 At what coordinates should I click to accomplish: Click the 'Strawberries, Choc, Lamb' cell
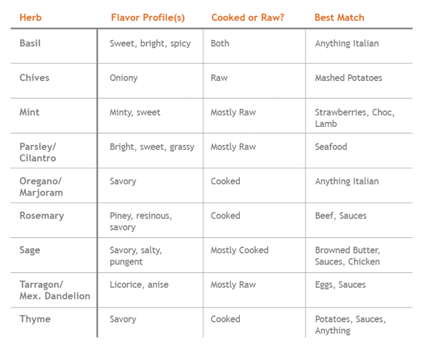pyautogui.click(x=355, y=118)
